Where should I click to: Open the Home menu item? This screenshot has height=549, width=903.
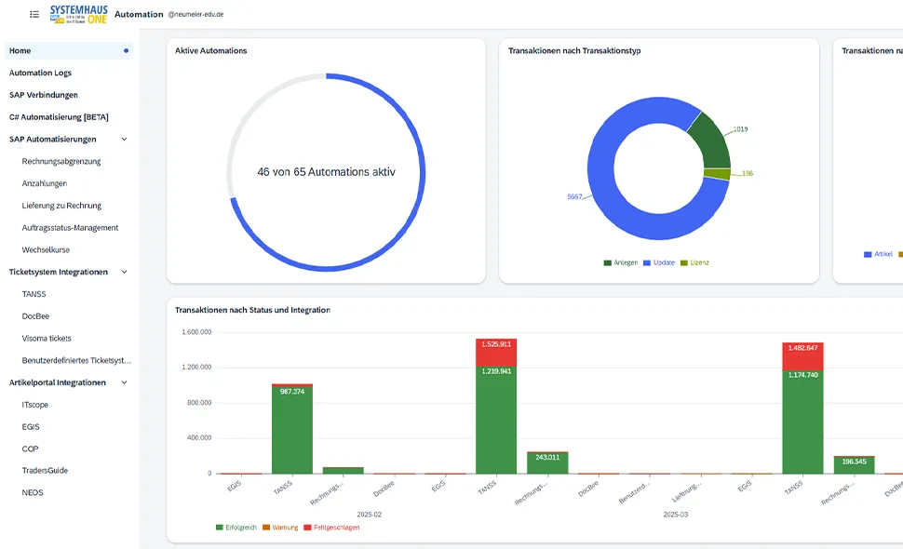click(69, 50)
